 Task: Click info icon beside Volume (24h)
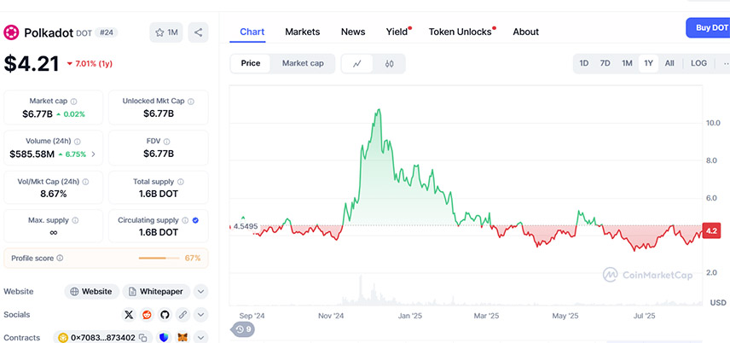pyautogui.click(x=78, y=141)
